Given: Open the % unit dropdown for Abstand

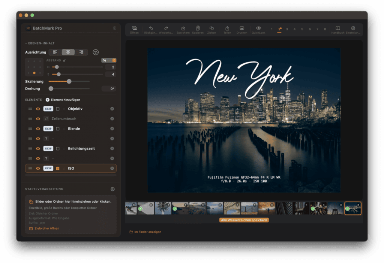Looking at the screenshot, I should [109, 60].
